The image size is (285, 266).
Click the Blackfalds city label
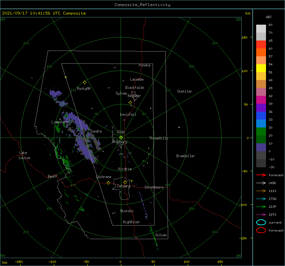point(135,88)
